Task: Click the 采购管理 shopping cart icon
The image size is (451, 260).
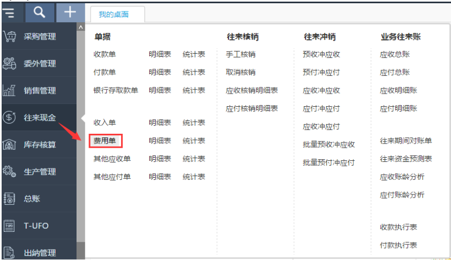Action: pos(9,36)
